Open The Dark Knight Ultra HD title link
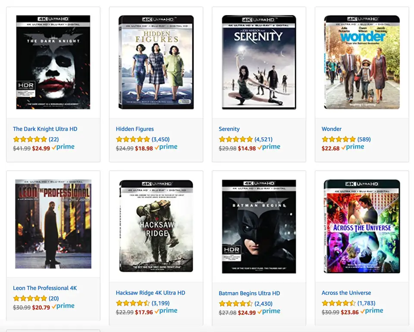414x332 pixels. pos(45,129)
